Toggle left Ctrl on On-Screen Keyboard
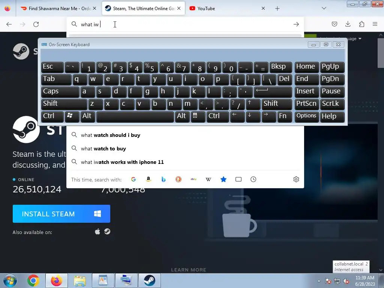This screenshot has height=288, width=384. (x=52, y=116)
